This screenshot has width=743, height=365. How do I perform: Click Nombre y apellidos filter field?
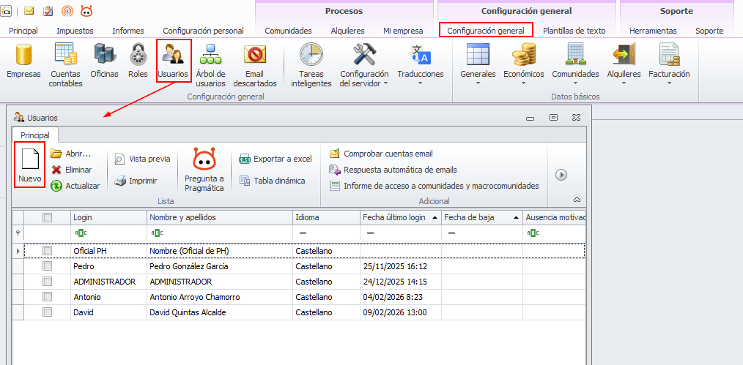point(220,233)
